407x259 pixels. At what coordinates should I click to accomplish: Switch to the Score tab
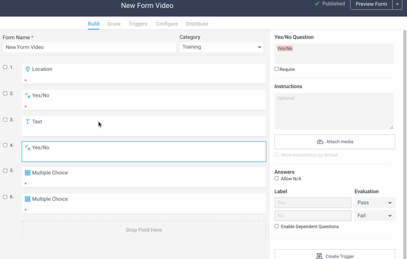pyautogui.click(x=114, y=24)
